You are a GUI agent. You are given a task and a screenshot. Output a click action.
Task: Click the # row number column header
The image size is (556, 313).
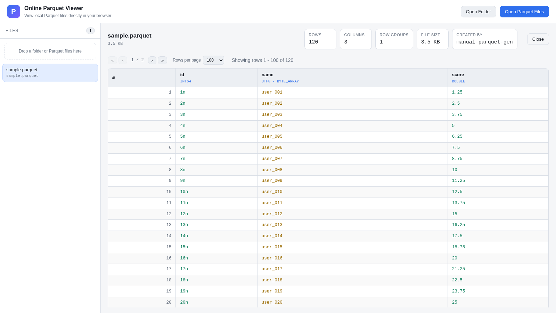click(x=142, y=78)
